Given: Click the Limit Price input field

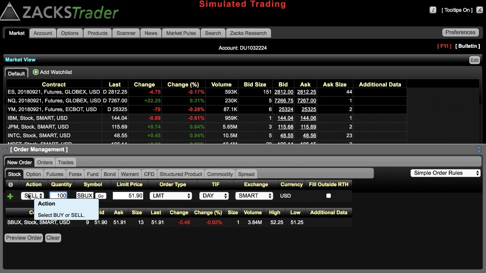Looking at the screenshot, I should pyautogui.click(x=128, y=196).
